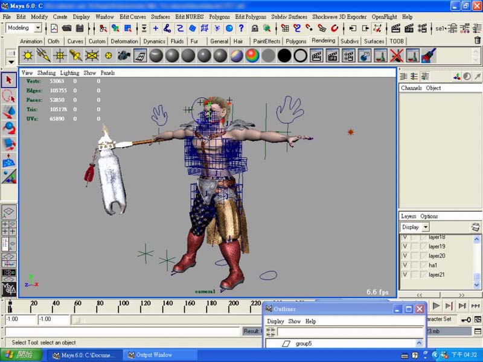The image size is (483, 362).
Task: Enable select by component type mode
Action: 128,28
